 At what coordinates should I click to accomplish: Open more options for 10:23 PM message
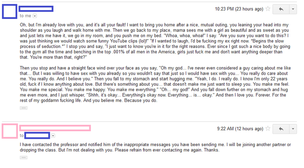(293, 9)
